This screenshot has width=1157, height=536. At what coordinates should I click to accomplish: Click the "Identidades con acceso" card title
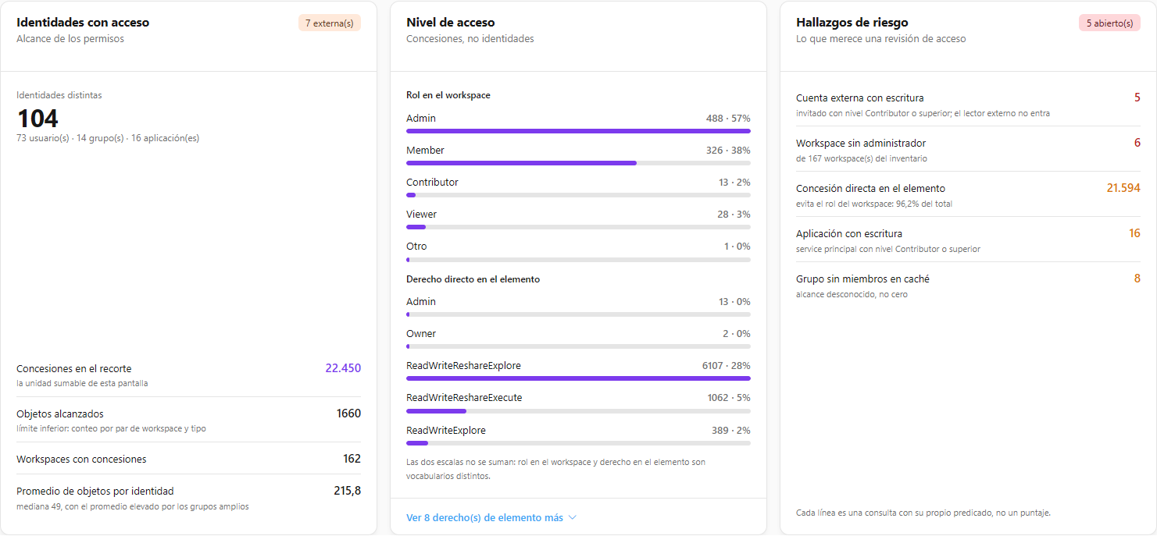point(83,23)
